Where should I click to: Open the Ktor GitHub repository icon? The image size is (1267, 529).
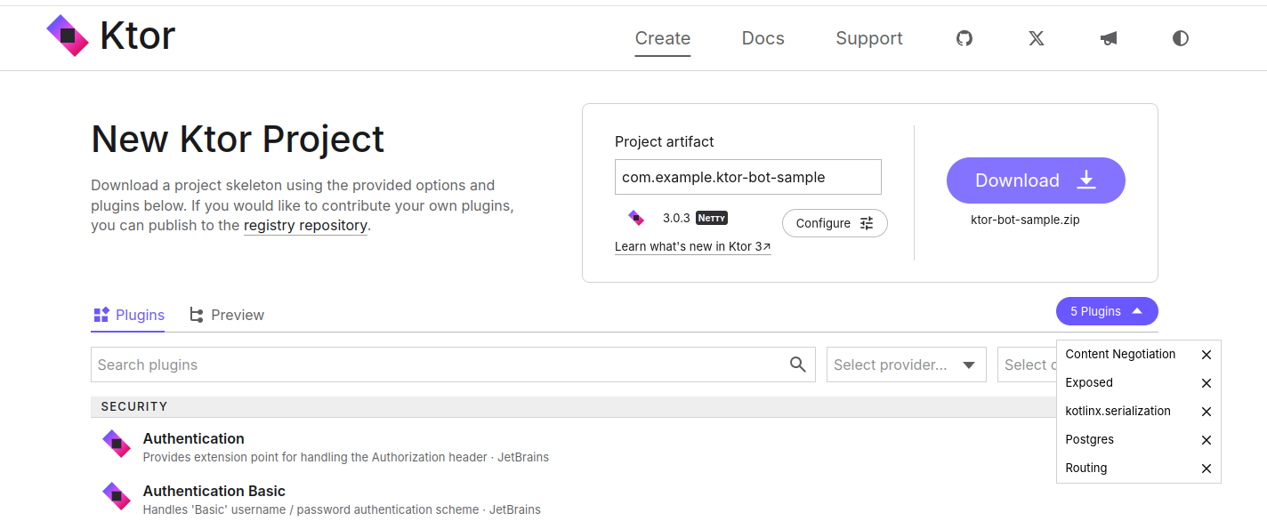tap(964, 38)
